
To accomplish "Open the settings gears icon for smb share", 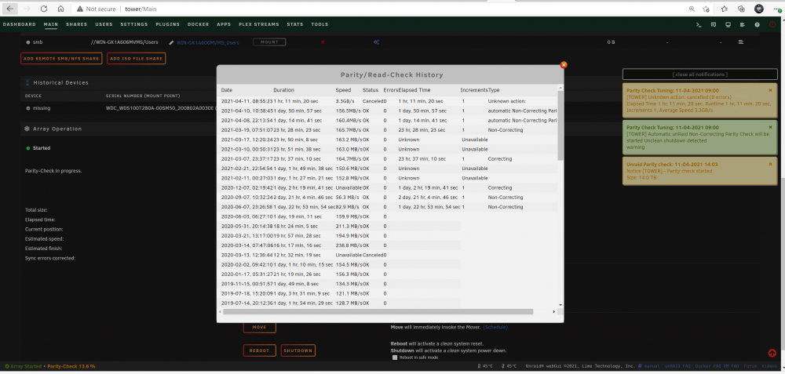I will (x=377, y=42).
